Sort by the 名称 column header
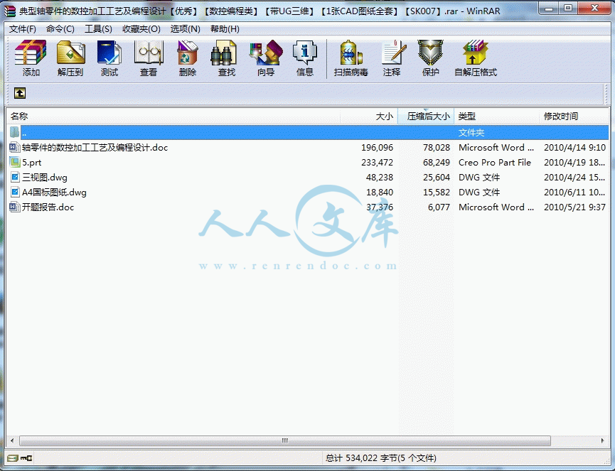 (173, 116)
